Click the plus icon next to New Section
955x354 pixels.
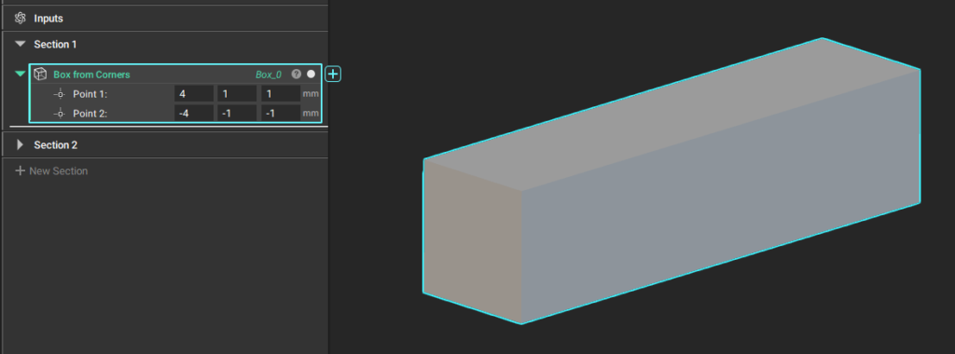(x=21, y=170)
